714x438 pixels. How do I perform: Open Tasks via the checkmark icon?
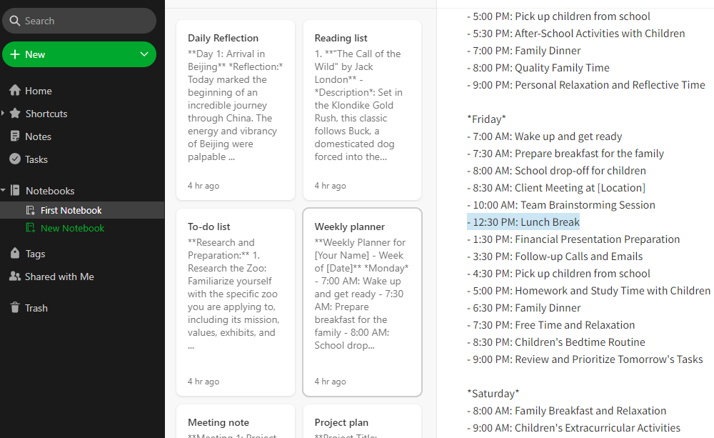16,159
